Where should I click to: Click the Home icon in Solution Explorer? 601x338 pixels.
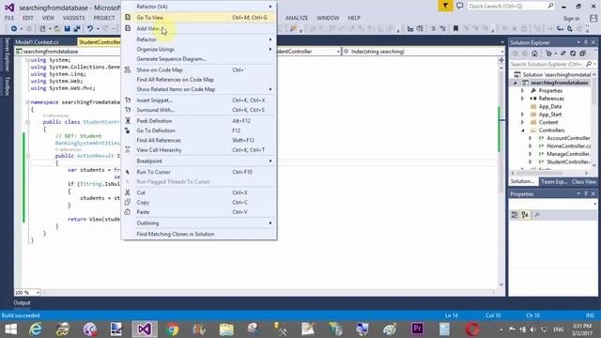[x=534, y=54]
